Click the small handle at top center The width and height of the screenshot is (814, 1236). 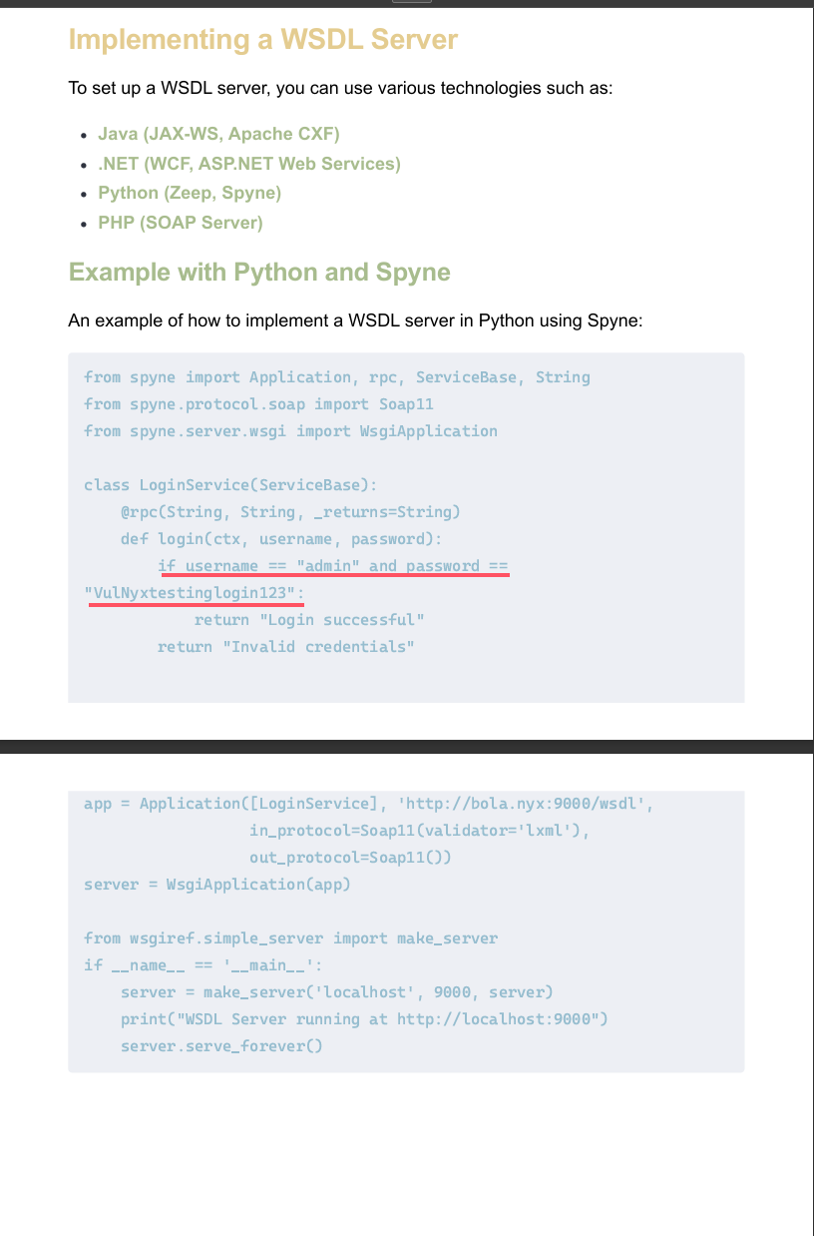click(x=411, y=2)
